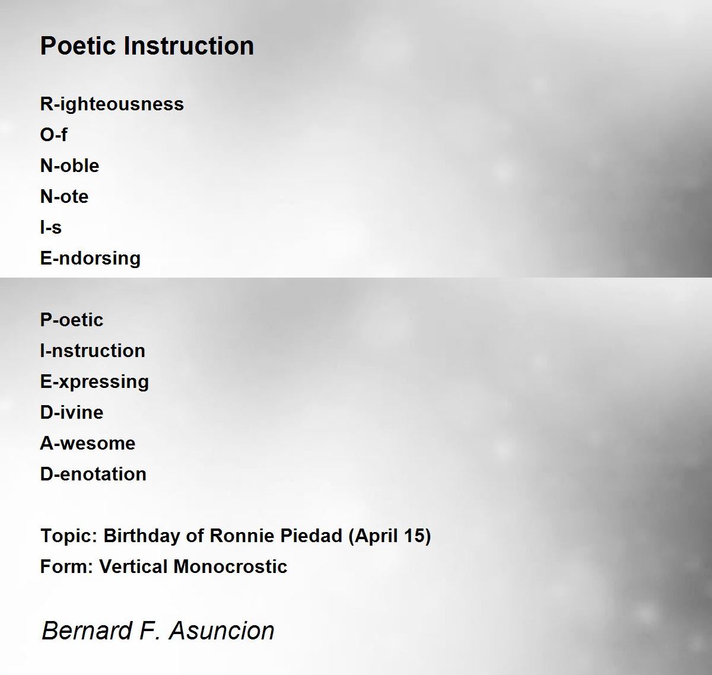Click the line D-enotation
712x675 pixels.
click(x=94, y=474)
